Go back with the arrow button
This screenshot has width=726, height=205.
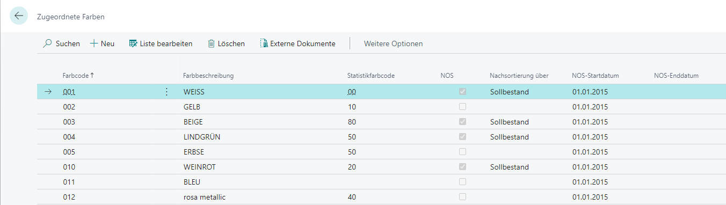(x=18, y=16)
